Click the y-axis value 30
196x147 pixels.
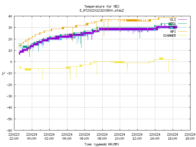click(10, 28)
